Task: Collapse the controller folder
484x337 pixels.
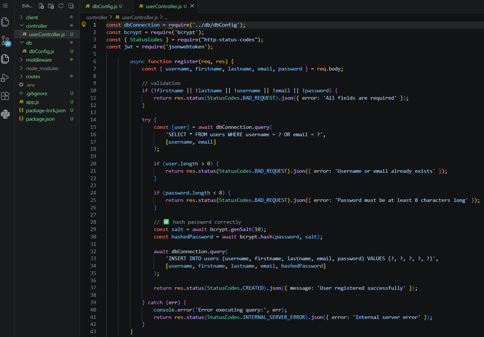Action: (21, 26)
